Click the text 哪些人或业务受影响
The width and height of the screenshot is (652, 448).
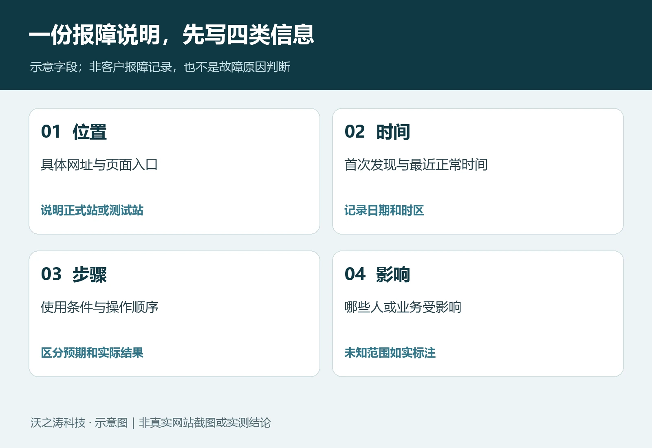click(403, 307)
